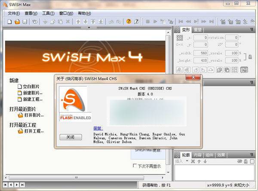
Task: Click the save disk toolbar icon
Action: point(25,21)
